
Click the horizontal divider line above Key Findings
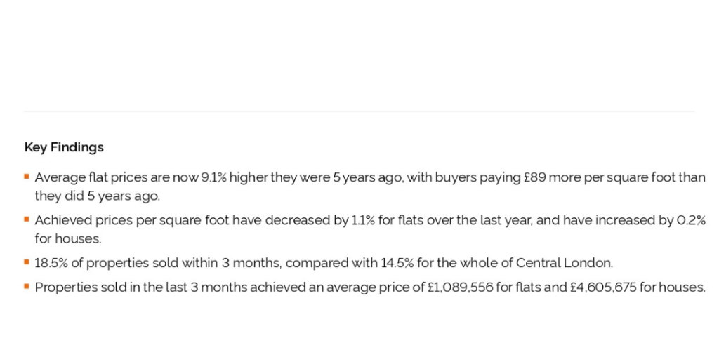359,111
